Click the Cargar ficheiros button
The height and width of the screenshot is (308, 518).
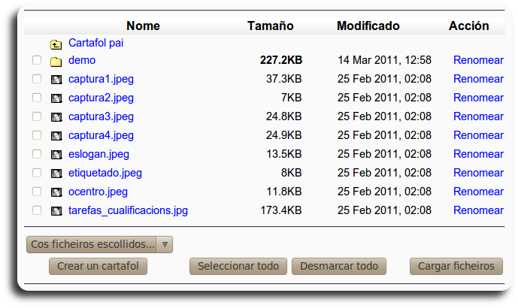point(456,266)
